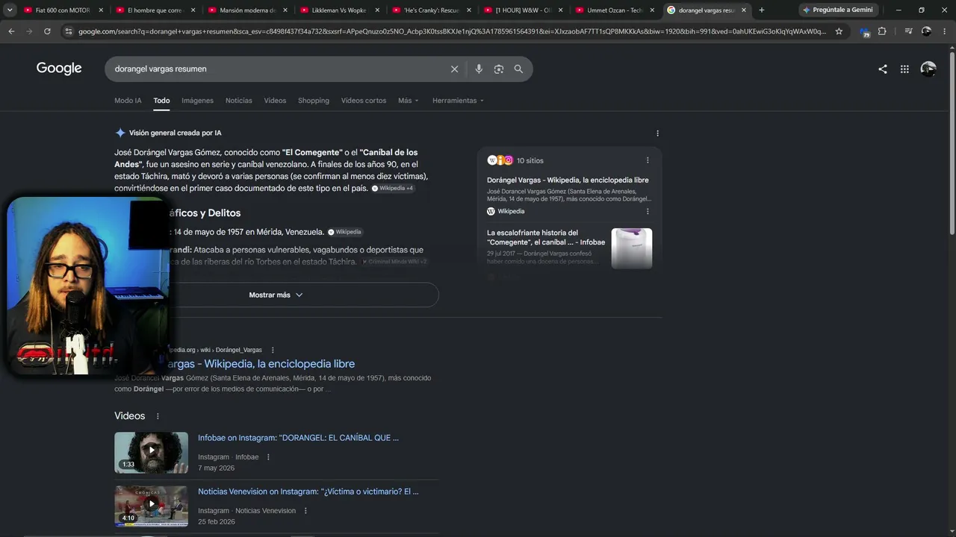Play the Infobae video thumbnail
This screenshot has width=956, height=537.
[x=151, y=453]
